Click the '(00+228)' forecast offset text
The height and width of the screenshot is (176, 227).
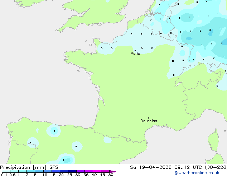pos(216,167)
